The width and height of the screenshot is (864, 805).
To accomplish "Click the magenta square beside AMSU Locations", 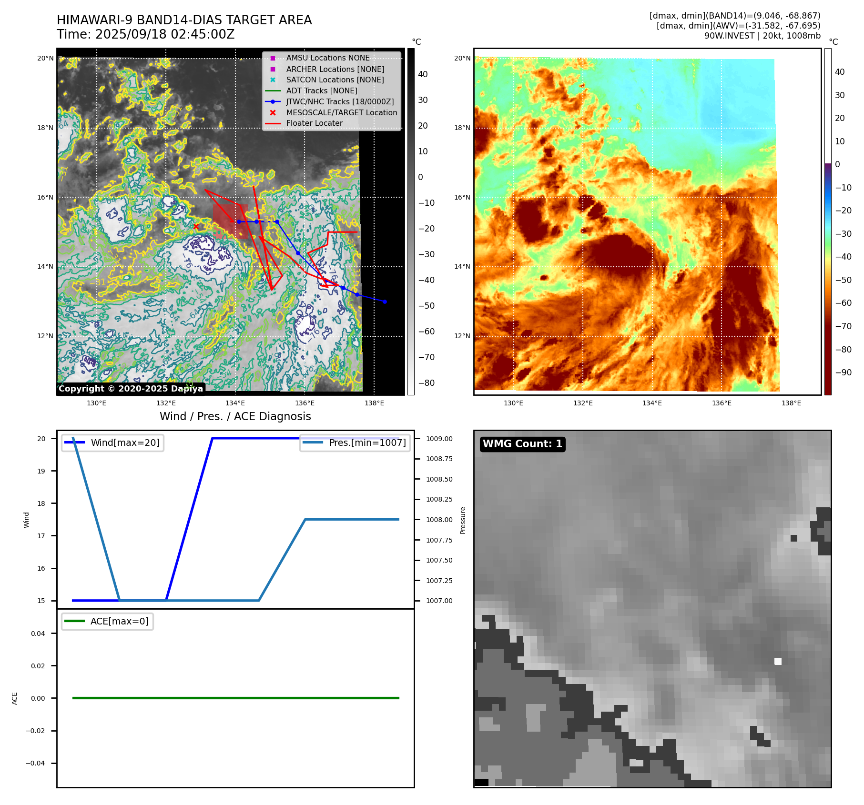I will pyautogui.click(x=273, y=58).
